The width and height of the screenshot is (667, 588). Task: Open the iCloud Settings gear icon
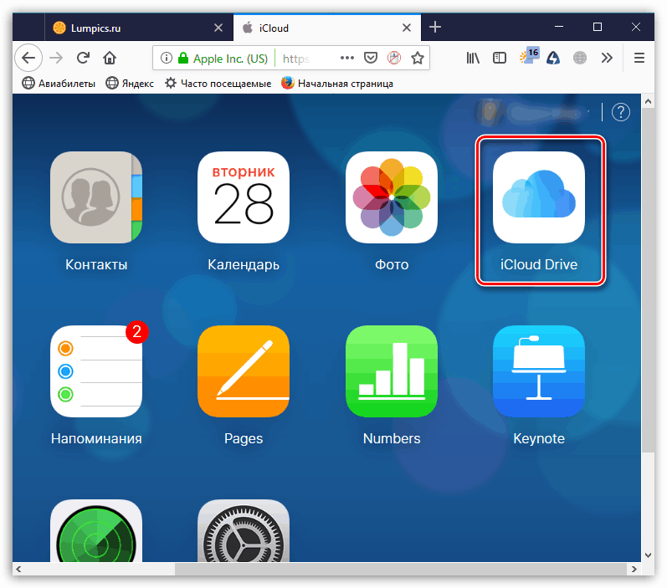[244, 530]
